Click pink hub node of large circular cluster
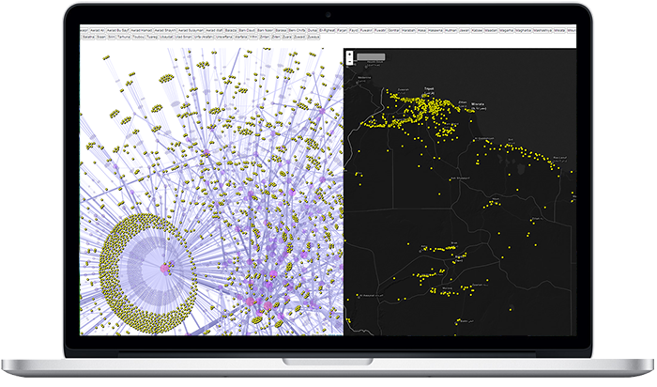 coord(165,268)
